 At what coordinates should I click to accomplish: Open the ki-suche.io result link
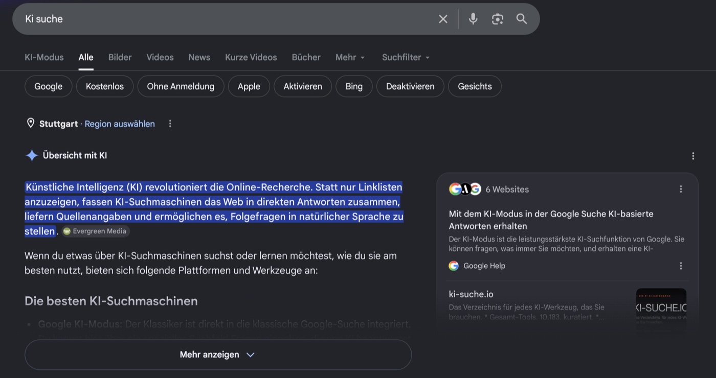pos(471,294)
